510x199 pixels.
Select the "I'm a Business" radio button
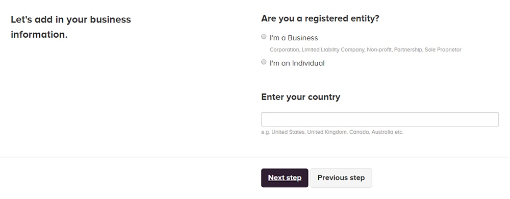[x=264, y=37]
